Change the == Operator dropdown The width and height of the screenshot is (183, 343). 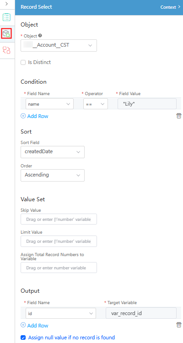(96, 104)
